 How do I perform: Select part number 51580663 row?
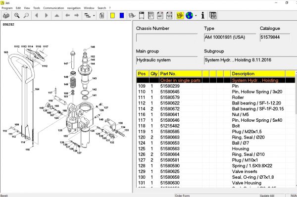pos(216,137)
